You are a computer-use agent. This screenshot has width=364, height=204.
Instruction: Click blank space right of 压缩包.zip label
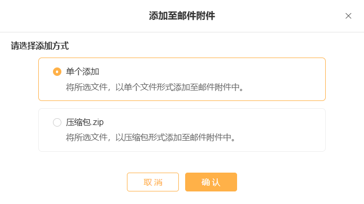pos(209,122)
